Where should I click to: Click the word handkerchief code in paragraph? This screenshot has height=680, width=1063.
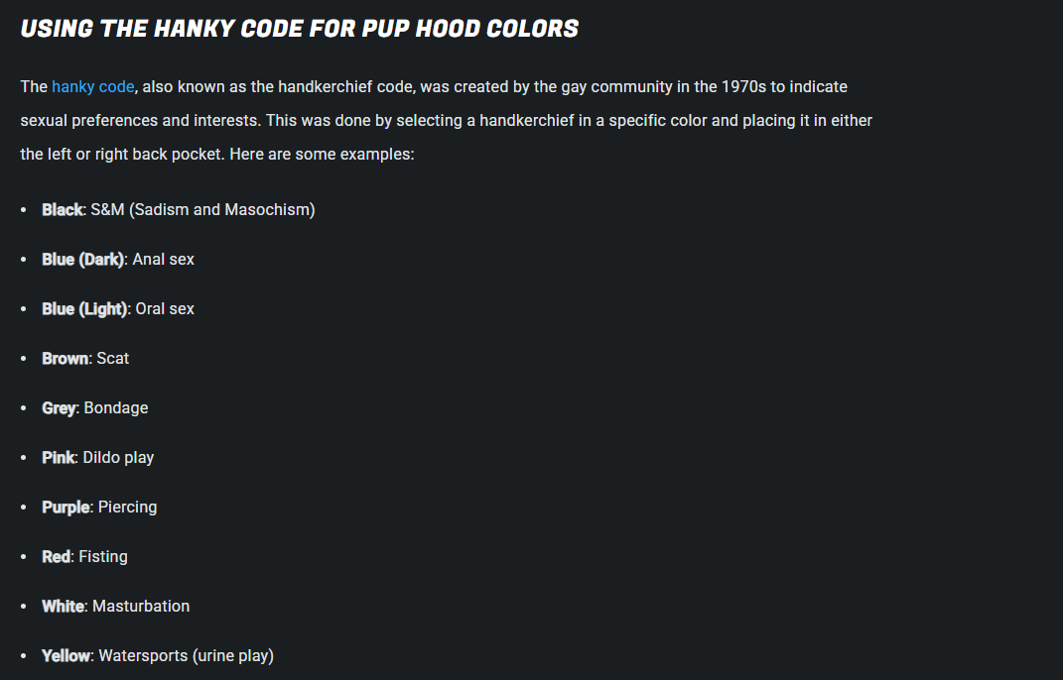tap(346, 86)
